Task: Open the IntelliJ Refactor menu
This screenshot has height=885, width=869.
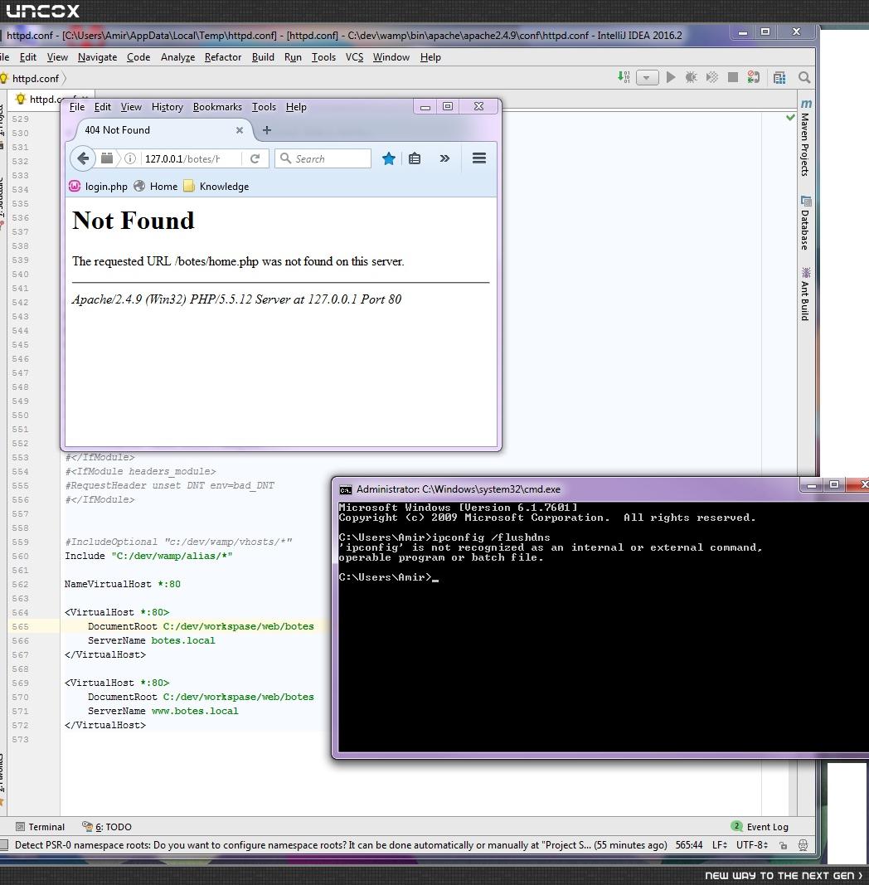Action: pos(223,57)
